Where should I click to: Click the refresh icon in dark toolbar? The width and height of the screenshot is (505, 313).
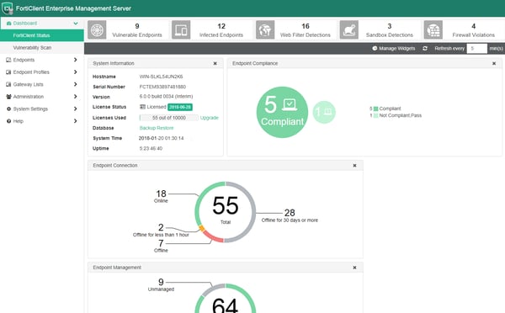(x=425, y=48)
